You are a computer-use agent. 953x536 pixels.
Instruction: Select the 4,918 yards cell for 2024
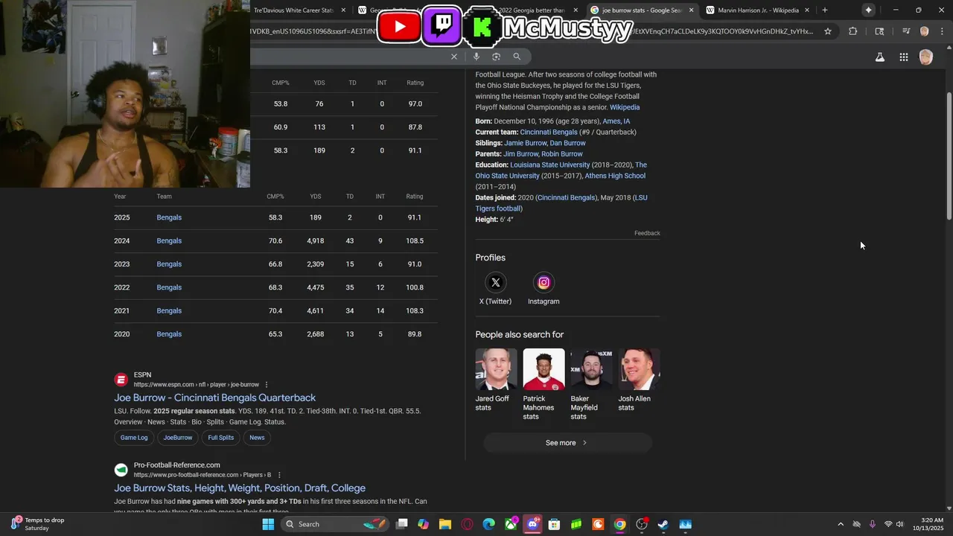click(x=315, y=241)
